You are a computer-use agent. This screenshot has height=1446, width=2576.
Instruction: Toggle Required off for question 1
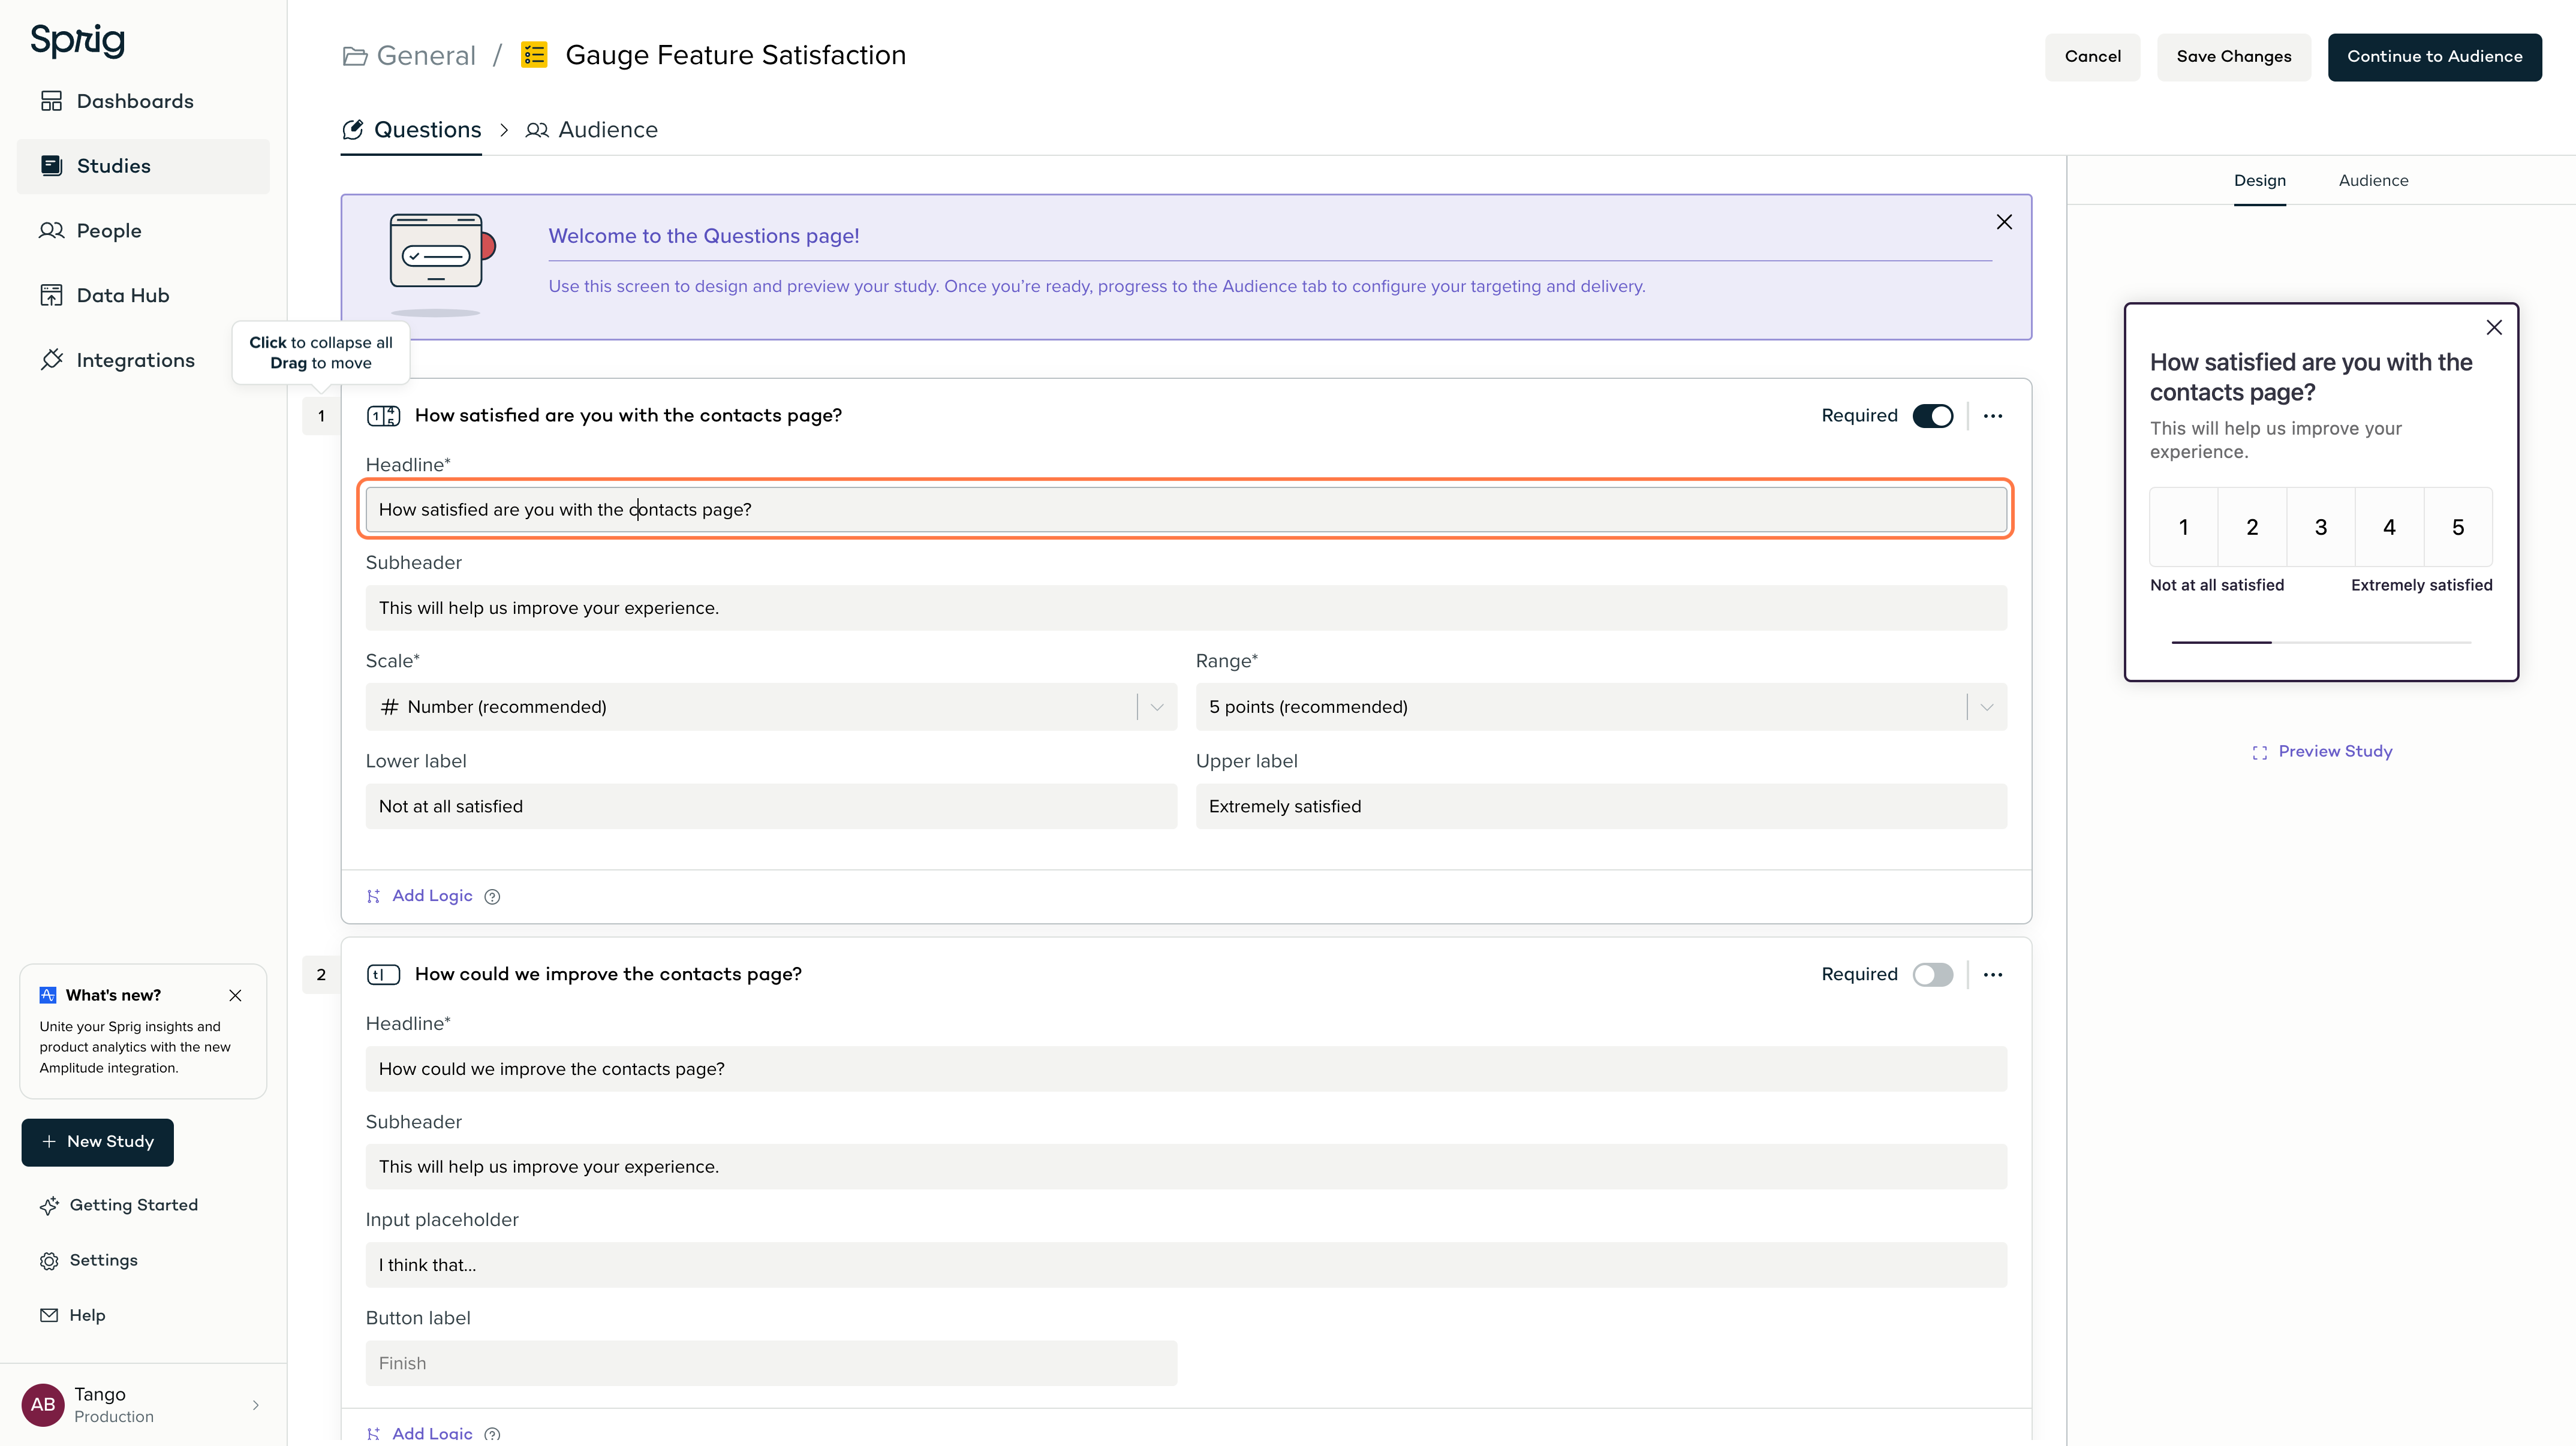(x=1932, y=416)
